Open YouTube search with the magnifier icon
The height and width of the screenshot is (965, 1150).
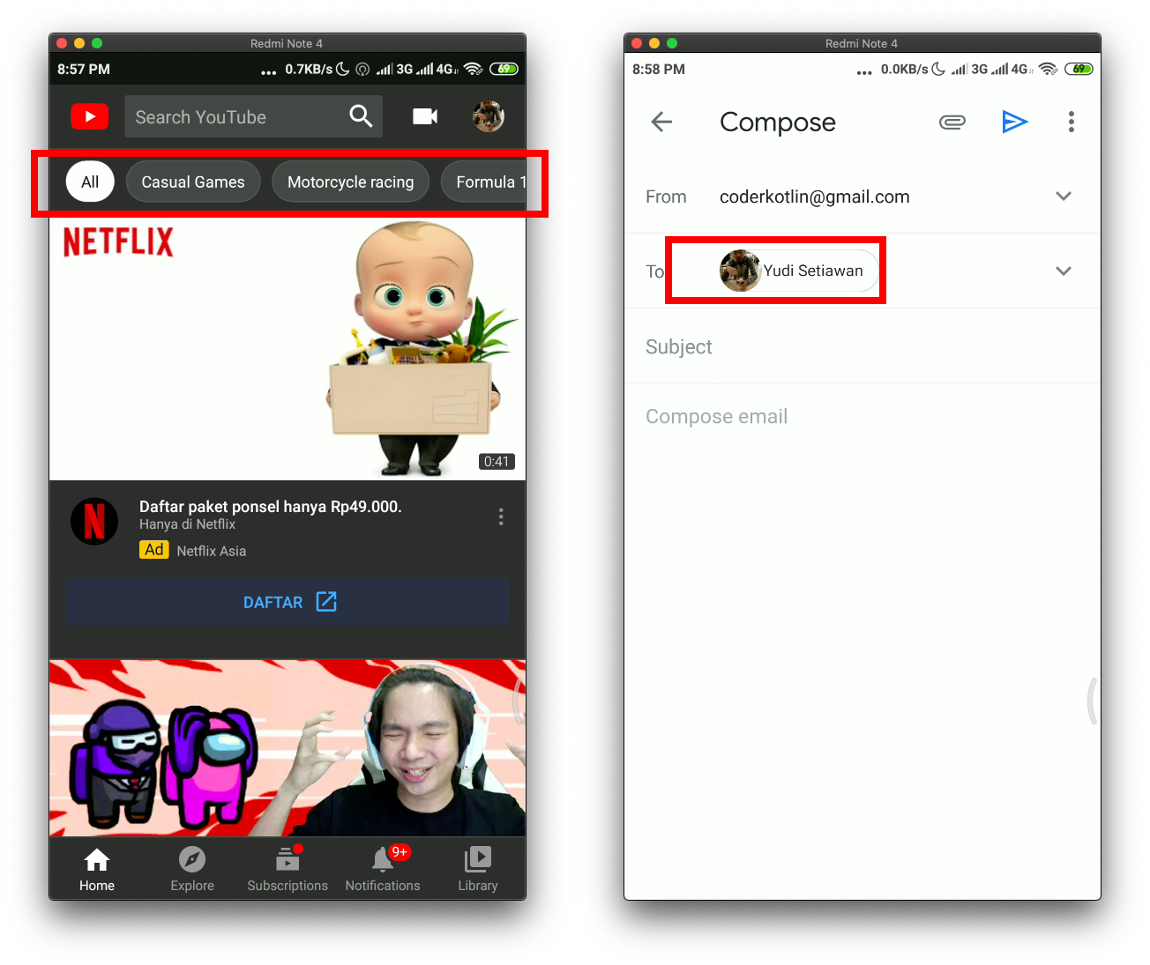(x=360, y=115)
